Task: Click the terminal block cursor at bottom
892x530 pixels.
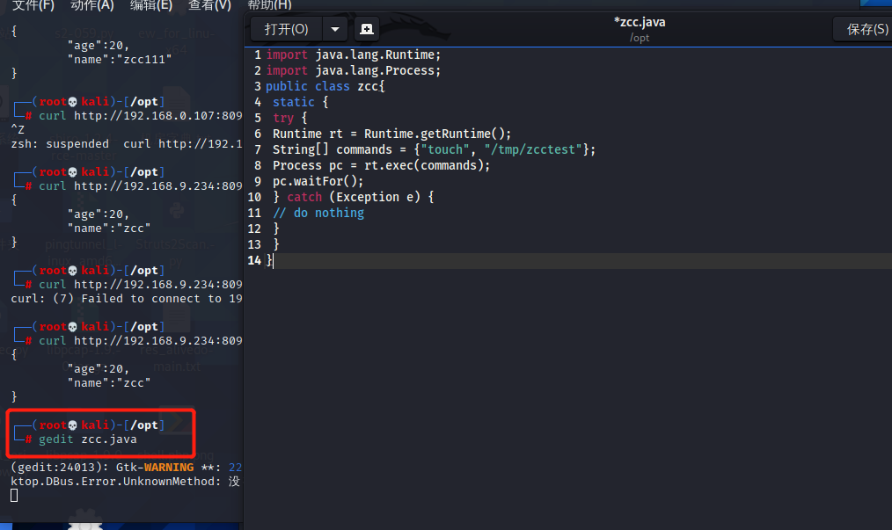Action: tap(14, 496)
